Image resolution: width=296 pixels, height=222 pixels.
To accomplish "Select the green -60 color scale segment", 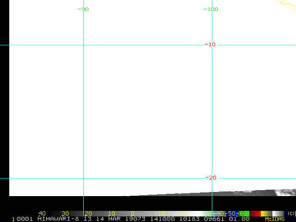I will pos(244,214).
